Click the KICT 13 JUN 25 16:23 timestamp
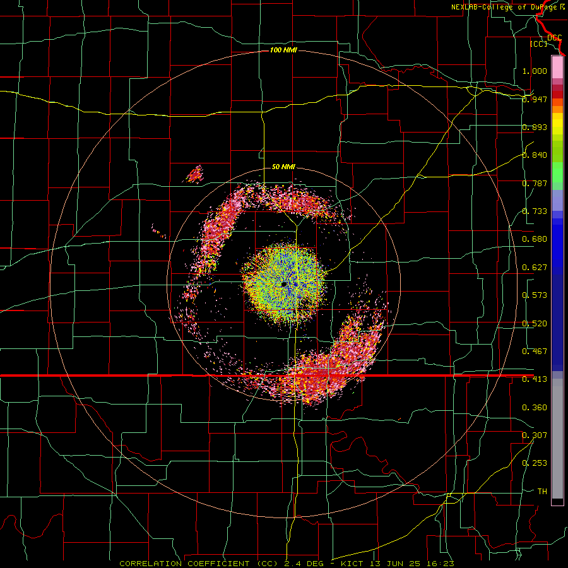The width and height of the screenshot is (568, 568). click(x=397, y=564)
